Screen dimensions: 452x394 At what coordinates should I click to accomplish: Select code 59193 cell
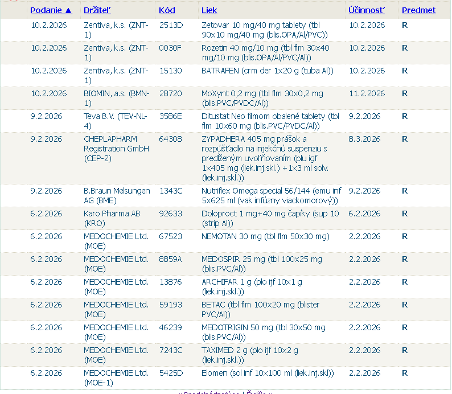(171, 305)
